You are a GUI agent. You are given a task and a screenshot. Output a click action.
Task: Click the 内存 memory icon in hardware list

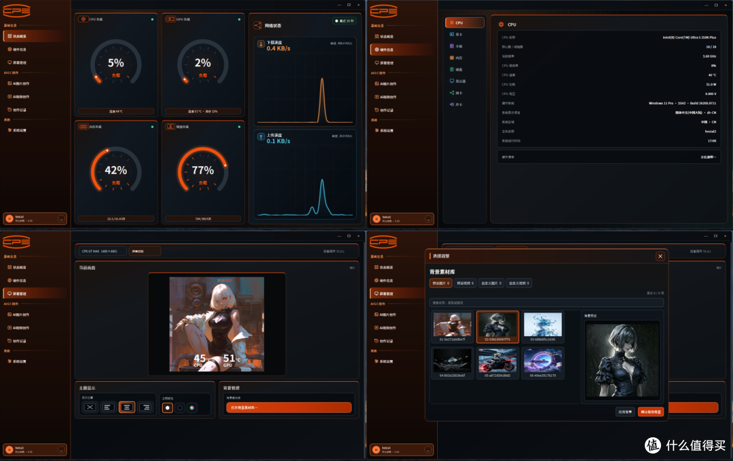click(451, 58)
